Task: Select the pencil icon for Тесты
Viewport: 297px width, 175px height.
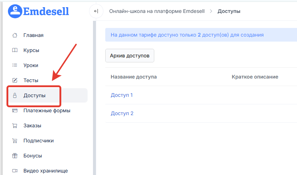Action: [x=15, y=80]
